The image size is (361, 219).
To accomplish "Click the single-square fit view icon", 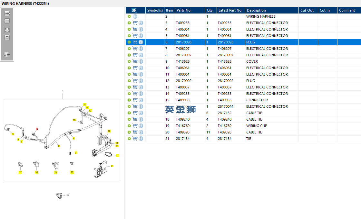I will [x=7, y=38].
